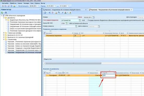The height and width of the screenshot is (96, 144).
Task: Click the Код БК cell containing 211
Action: [x=109, y=75]
